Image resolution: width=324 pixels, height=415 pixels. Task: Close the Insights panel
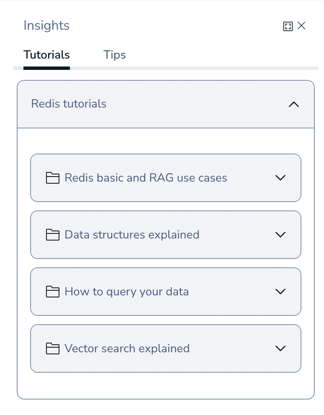click(x=301, y=26)
